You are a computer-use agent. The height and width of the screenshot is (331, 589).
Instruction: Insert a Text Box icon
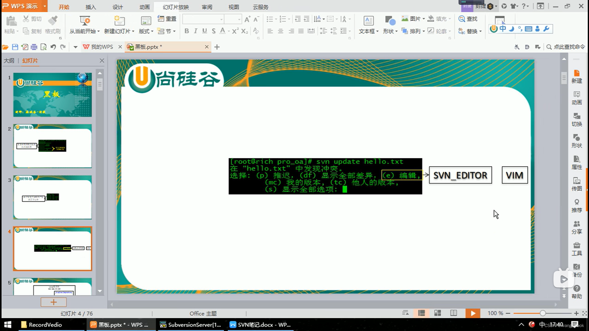pos(368,21)
